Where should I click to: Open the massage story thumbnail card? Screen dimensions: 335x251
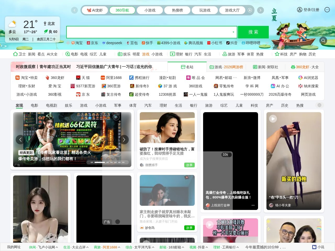pos(167,128)
